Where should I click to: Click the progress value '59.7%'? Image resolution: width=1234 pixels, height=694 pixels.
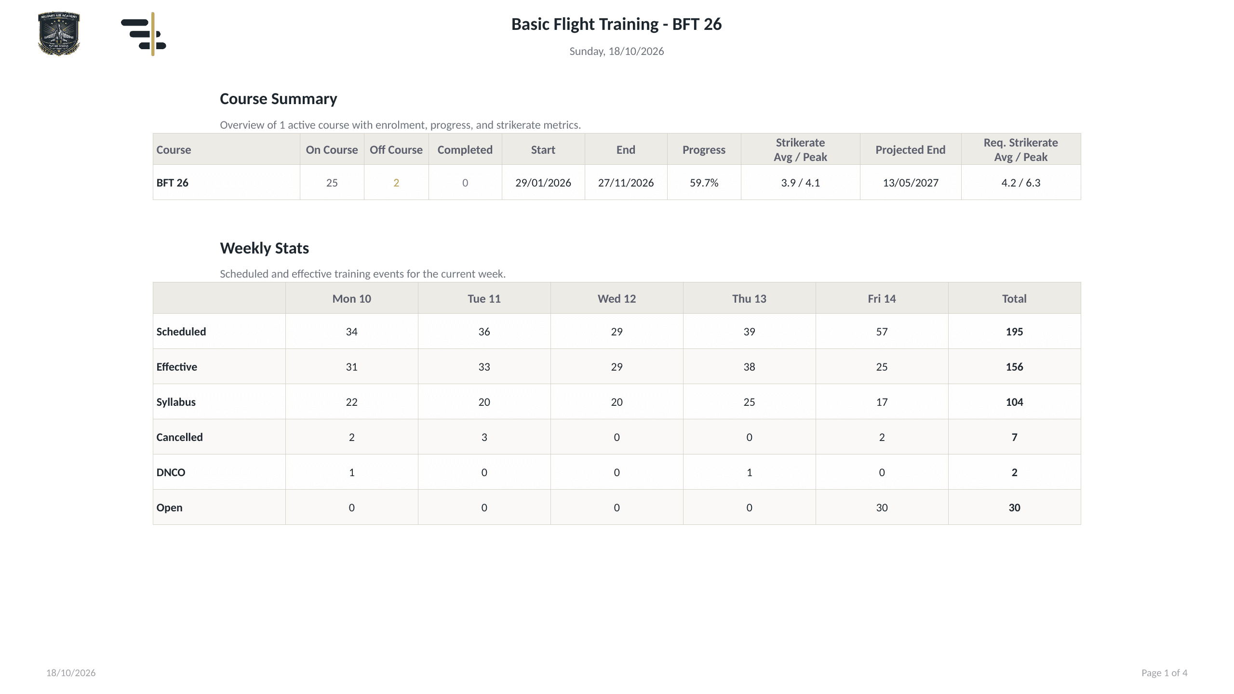coord(704,183)
